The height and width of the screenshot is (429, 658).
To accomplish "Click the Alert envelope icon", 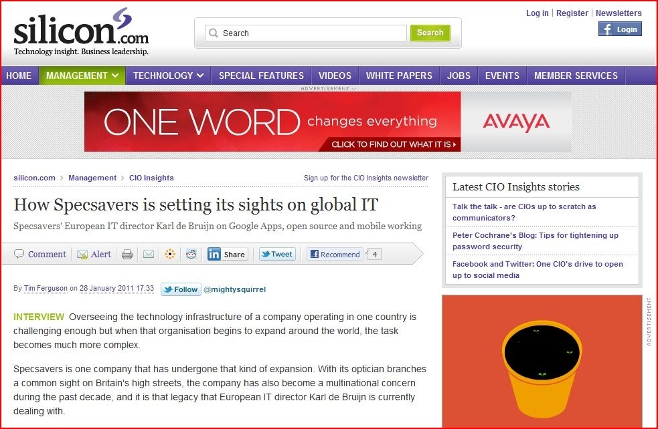I will click(x=82, y=255).
